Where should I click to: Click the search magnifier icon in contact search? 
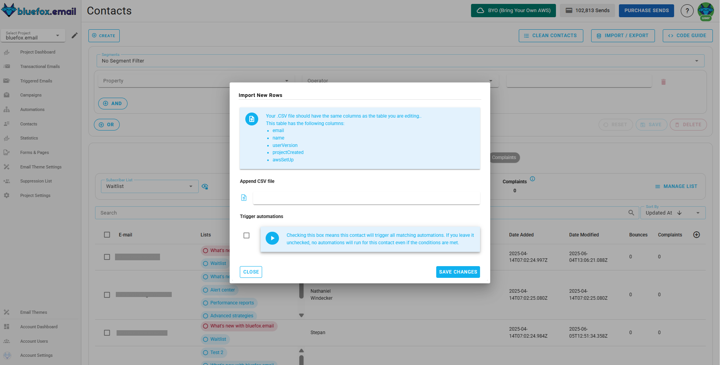pos(631,213)
